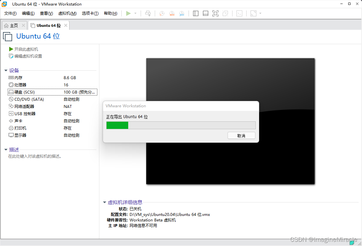Select the 声卡 device icon
Image resolution: width=362 pixels, height=246 pixels.
[x=11, y=121]
